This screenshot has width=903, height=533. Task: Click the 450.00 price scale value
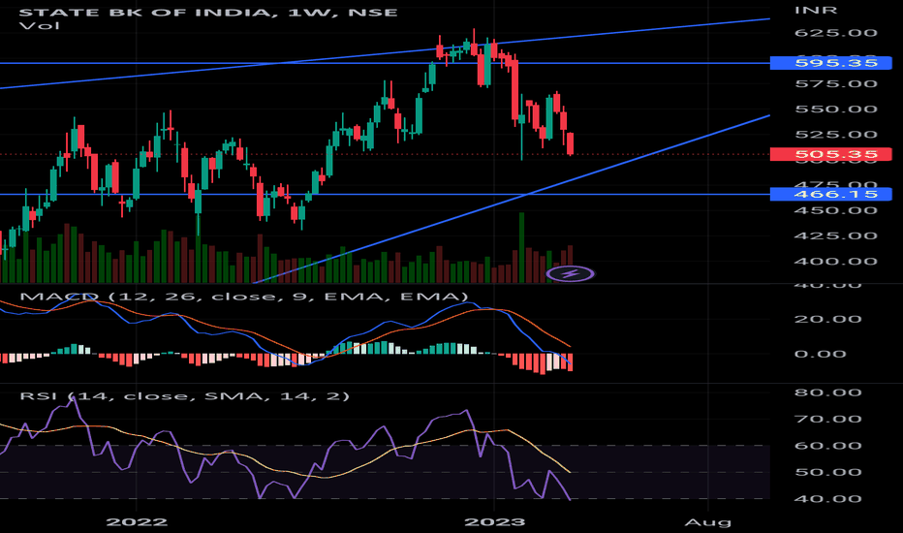835,209
